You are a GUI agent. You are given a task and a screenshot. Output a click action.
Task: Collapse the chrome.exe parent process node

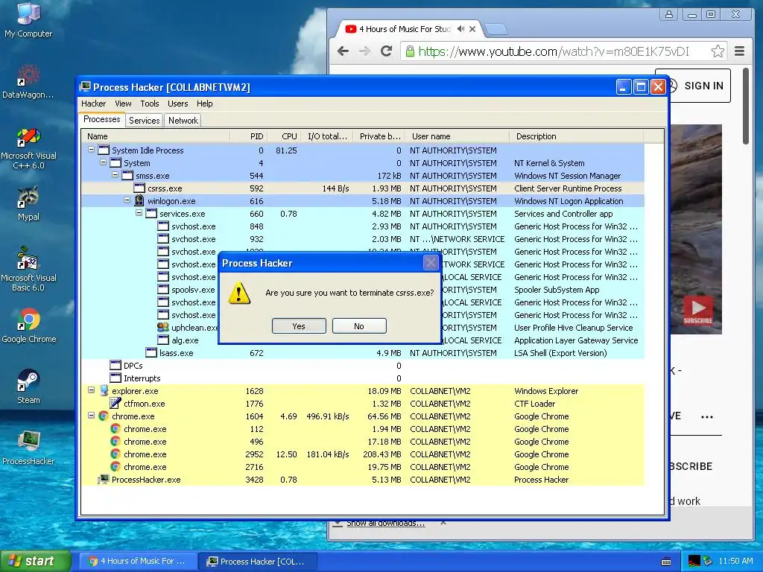pyautogui.click(x=91, y=416)
